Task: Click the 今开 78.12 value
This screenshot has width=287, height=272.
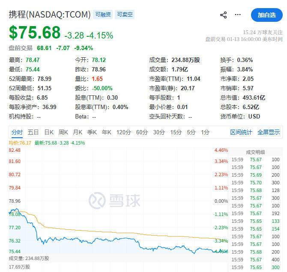Action: (x=99, y=60)
